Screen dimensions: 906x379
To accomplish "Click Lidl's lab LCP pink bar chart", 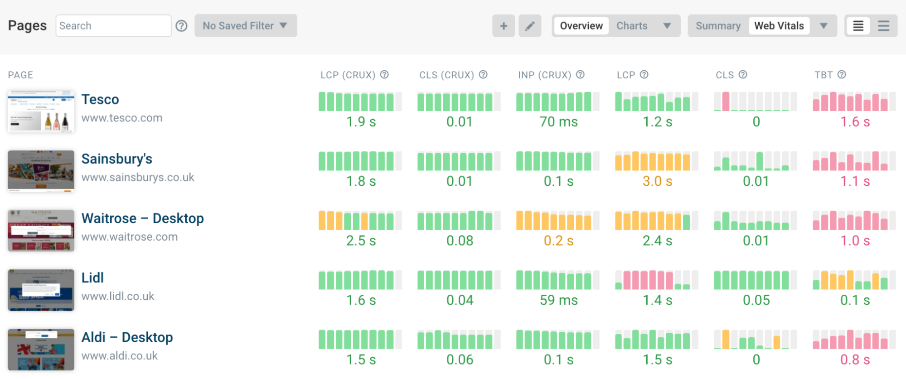I will pyautogui.click(x=657, y=280).
